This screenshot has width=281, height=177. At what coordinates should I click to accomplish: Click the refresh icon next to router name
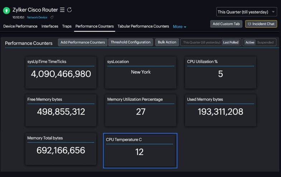[70, 10]
